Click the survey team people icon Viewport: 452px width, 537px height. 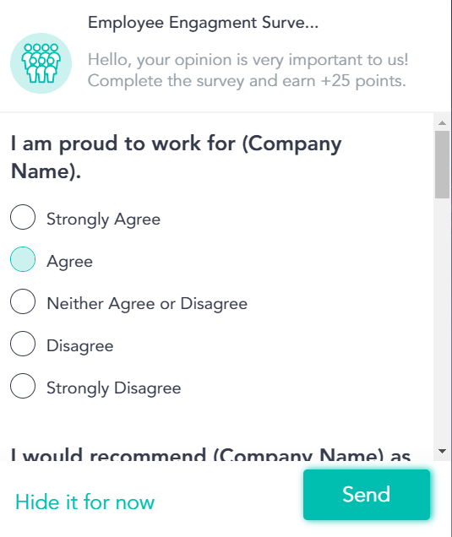tap(41, 63)
